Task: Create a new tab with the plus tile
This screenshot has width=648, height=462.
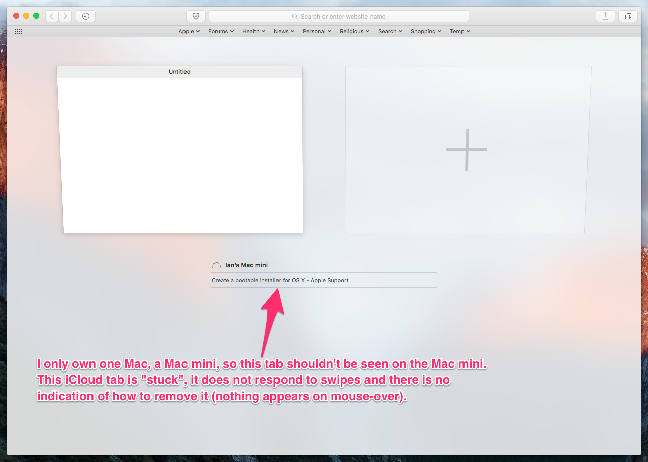Action: 467,149
